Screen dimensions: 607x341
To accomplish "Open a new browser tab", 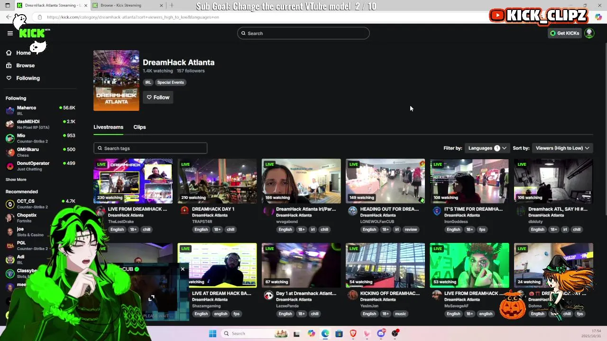I will (172, 5).
